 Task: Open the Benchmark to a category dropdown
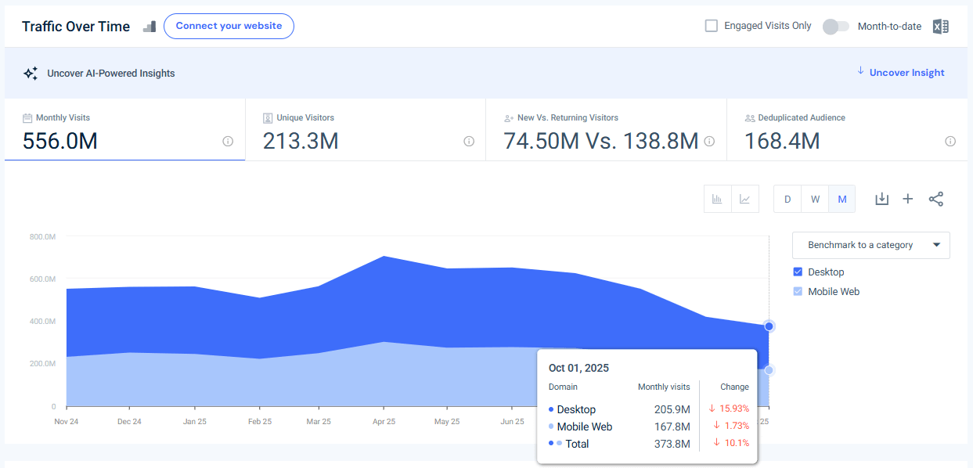point(870,245)
